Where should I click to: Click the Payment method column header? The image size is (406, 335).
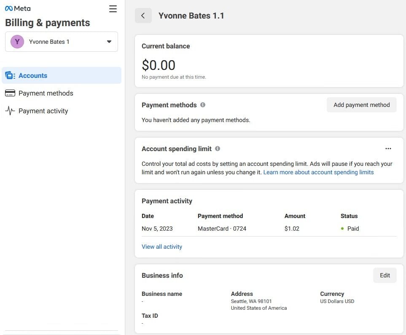click(x=220, y=216)
